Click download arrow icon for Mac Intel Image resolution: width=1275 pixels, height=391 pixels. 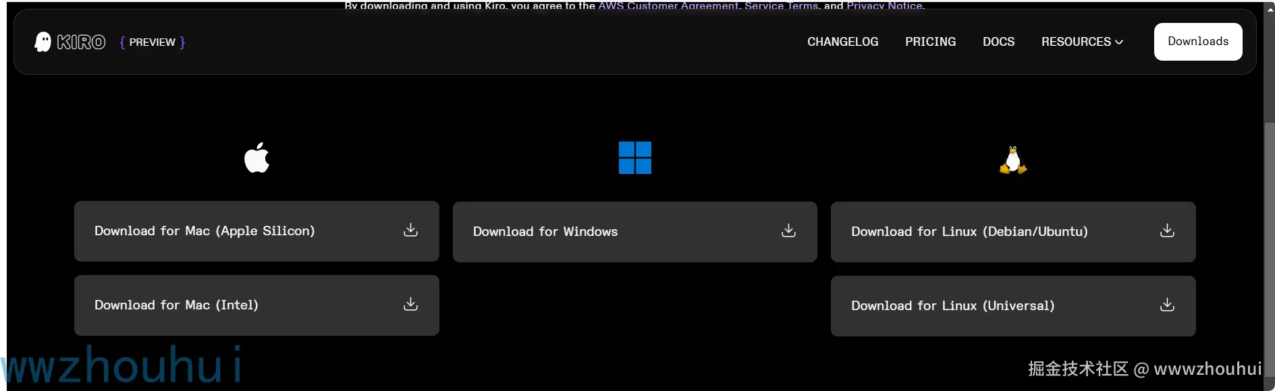[x=410, y=305]
